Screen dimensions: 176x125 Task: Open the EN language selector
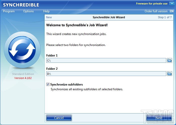(x=171, y=11)
